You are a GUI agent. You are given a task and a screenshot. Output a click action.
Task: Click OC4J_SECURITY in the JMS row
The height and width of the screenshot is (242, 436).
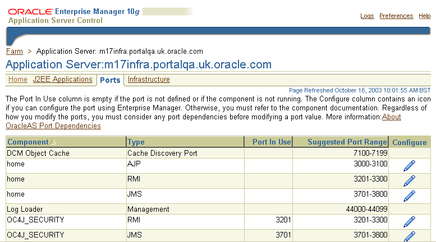tap(35, 235)
